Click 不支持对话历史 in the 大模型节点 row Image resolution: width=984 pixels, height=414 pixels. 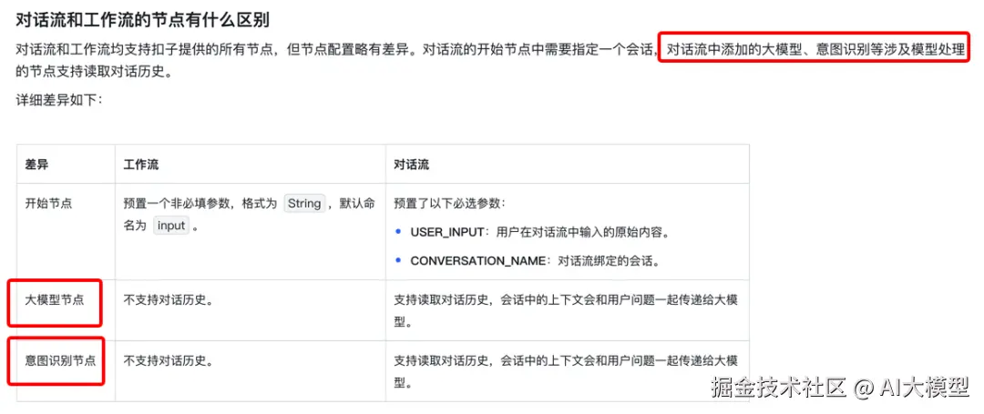(x=167, y=299)
